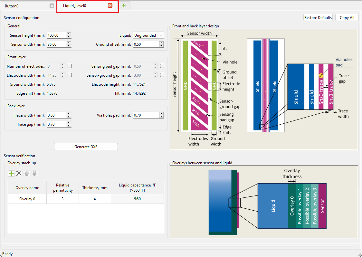Enable Number of electrodes checkbox

(70, 66)
